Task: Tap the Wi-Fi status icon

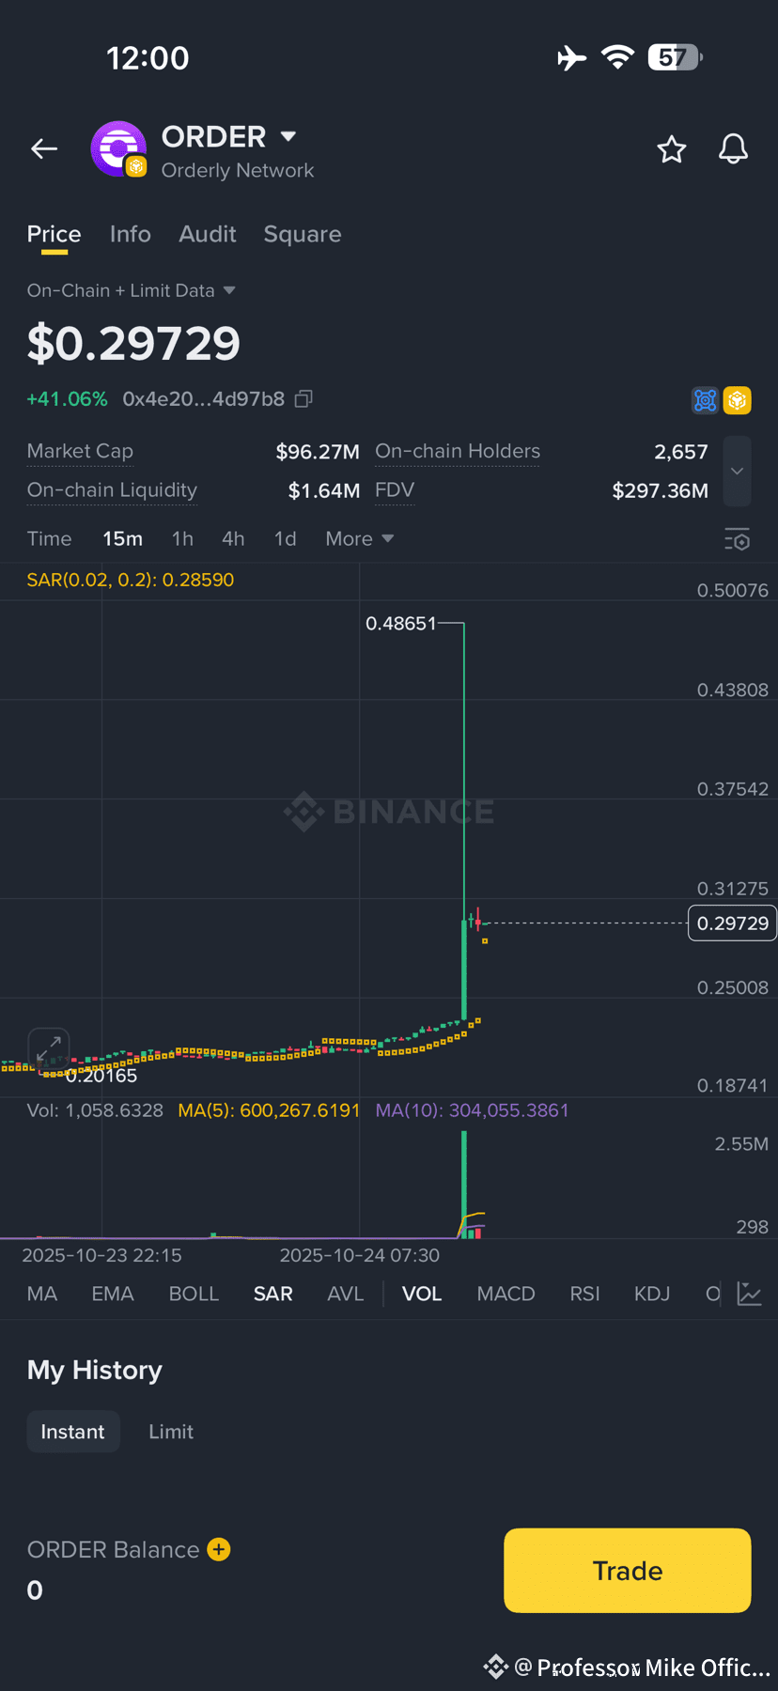Action: click(617, 58)
